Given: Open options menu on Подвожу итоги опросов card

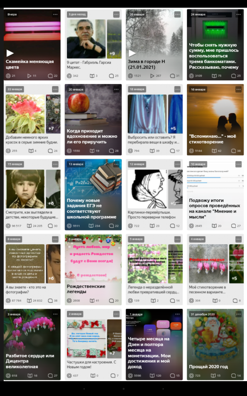Looking at the screenshot, I should [x=238, y=164].
